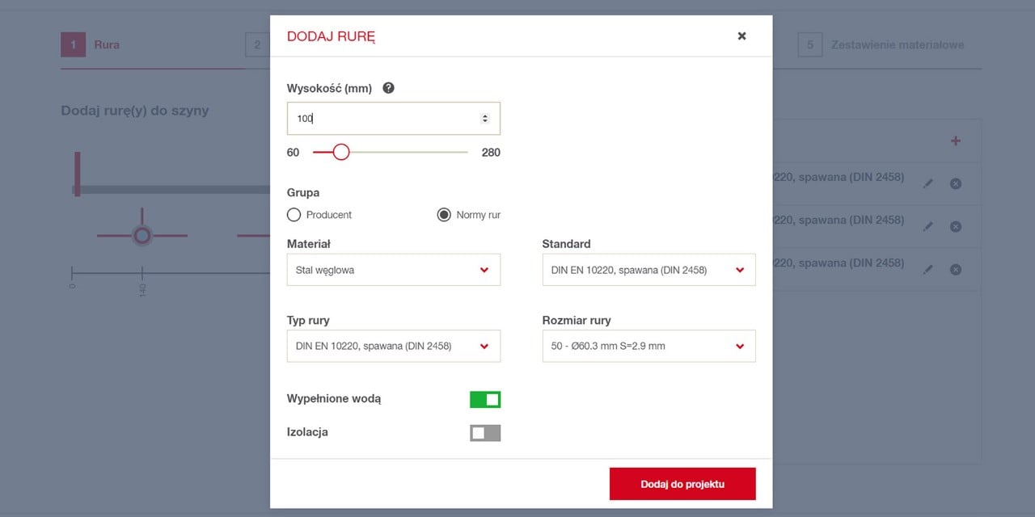The width and height of the screenshot is (1035, 517).
Task: Open the Materiał dropdown
Action: click(x=393, y=269)
